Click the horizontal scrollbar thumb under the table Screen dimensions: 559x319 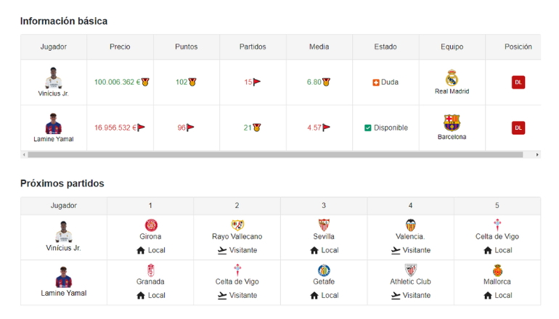coord(275,154)
